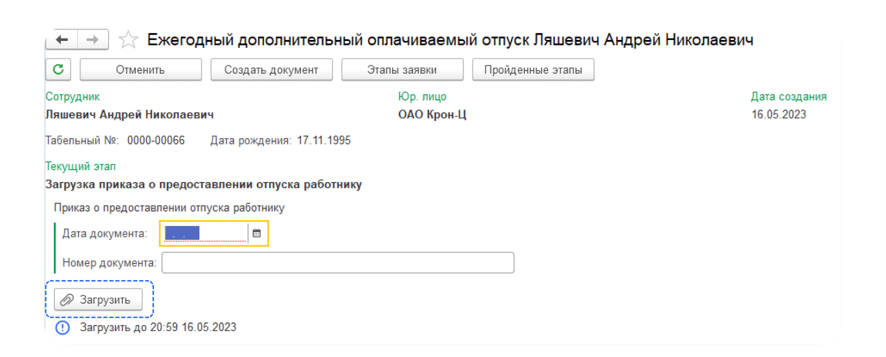Click the Загрузить до 20:59 deadline text
886x357 pixels.
158,328
